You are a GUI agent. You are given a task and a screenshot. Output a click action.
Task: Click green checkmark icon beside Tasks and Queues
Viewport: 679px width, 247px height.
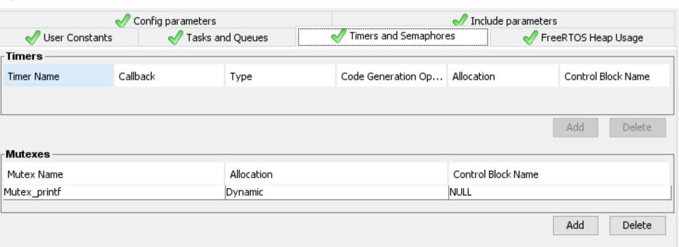click(x=176, y=38)
